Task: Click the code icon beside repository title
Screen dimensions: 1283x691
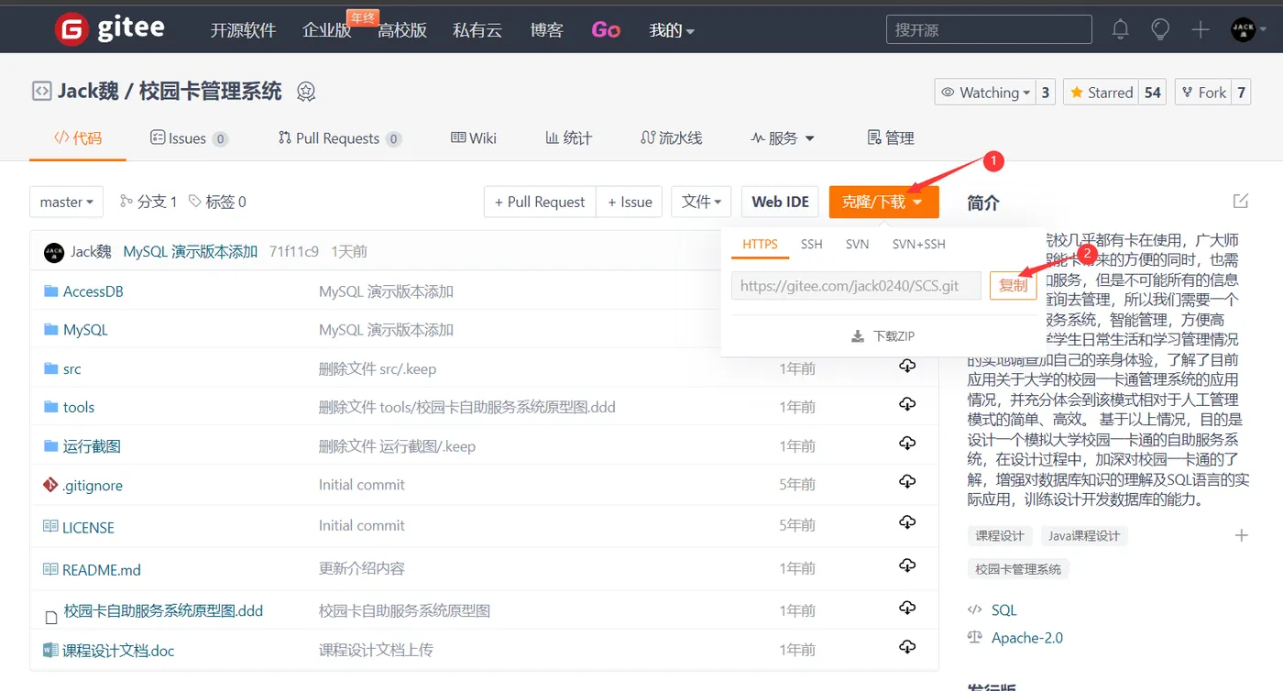Action: click(41, 91)
